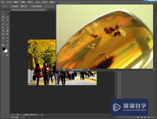Swap foreground and background colors
This screenshot has width=157, height=119.
7,48
